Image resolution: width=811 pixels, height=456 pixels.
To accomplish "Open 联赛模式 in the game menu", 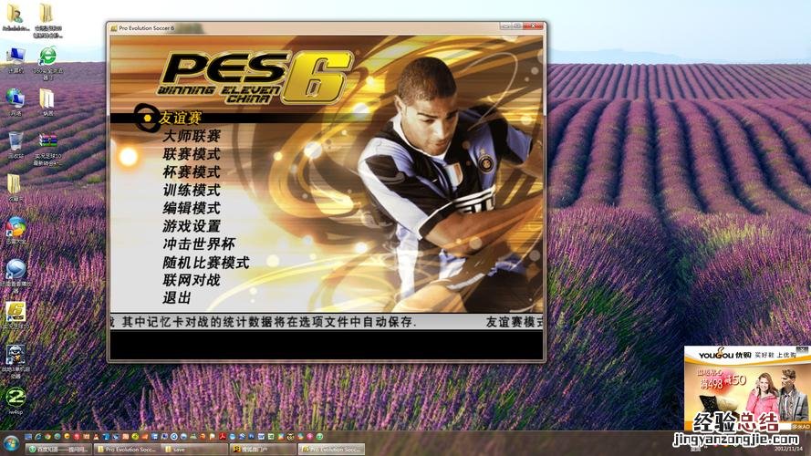I will pyautogui.click(x=192, y=154).
